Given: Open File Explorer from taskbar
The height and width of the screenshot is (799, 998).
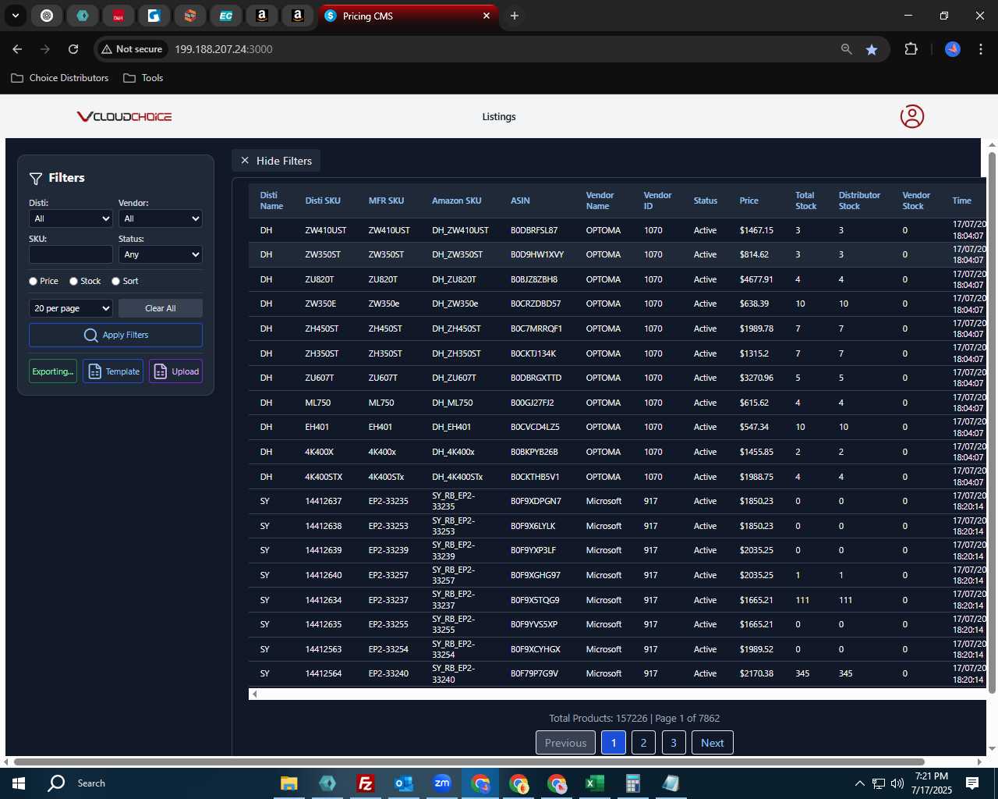Looking at the screenshot, I should click(289, 783).
